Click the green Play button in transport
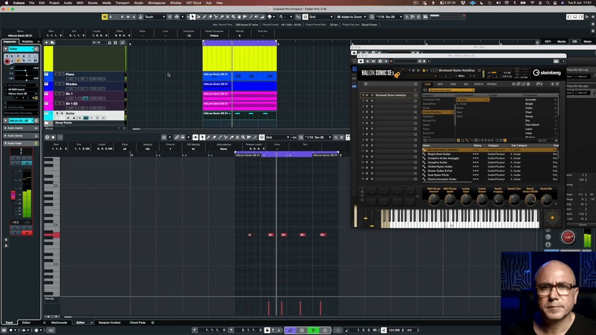 pyautogui.click(x=314, y=330)
